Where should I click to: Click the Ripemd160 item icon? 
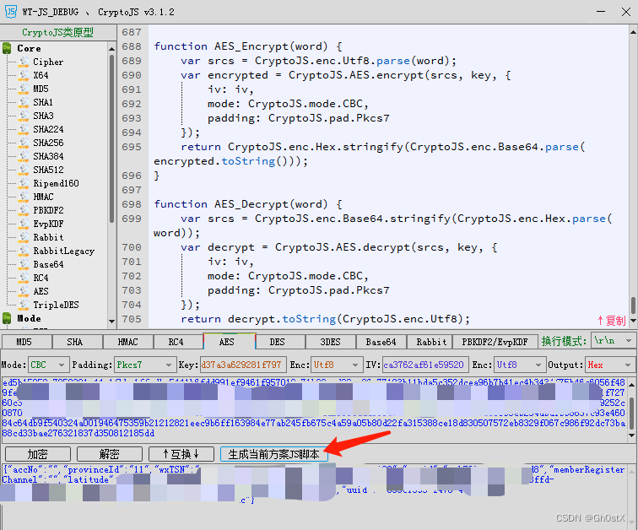click(x=24, y=183)
